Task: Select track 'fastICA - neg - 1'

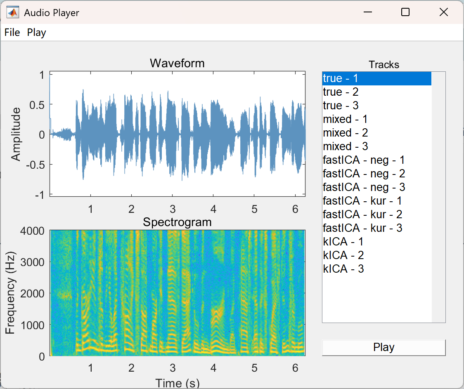Action: (377, 160)
